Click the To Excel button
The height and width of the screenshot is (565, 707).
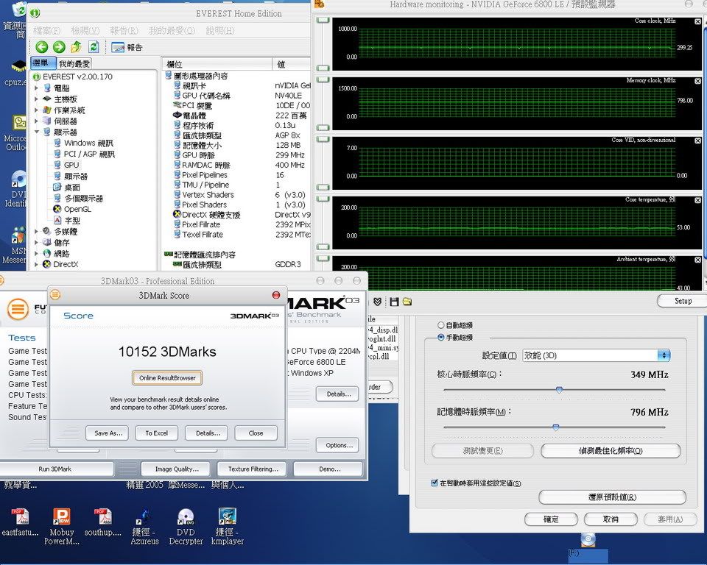(x=156, y=433)
